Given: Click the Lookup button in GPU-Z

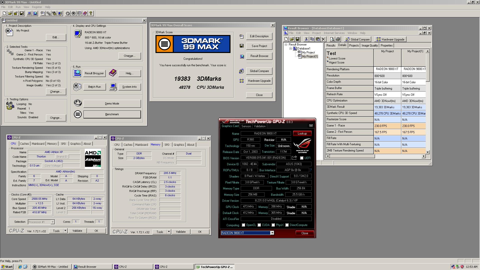Looking at the screenshot, I should pos(302,133).
